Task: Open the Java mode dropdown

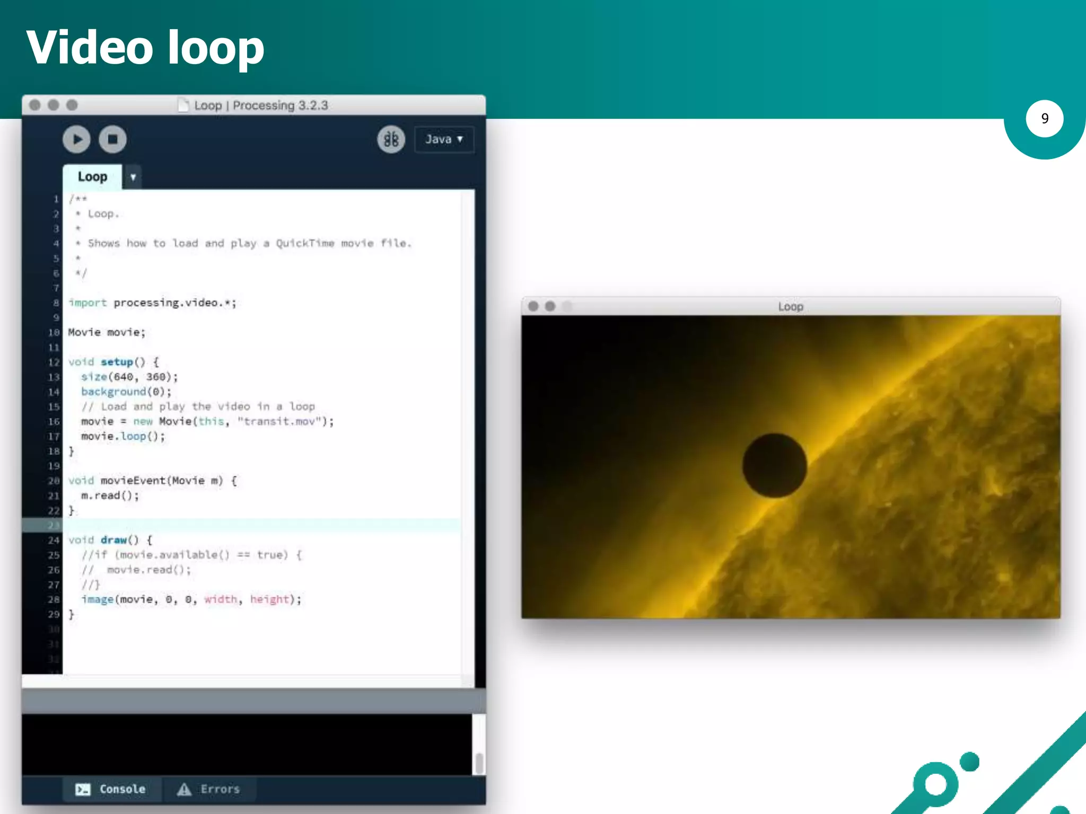Action: coord(444,139)
